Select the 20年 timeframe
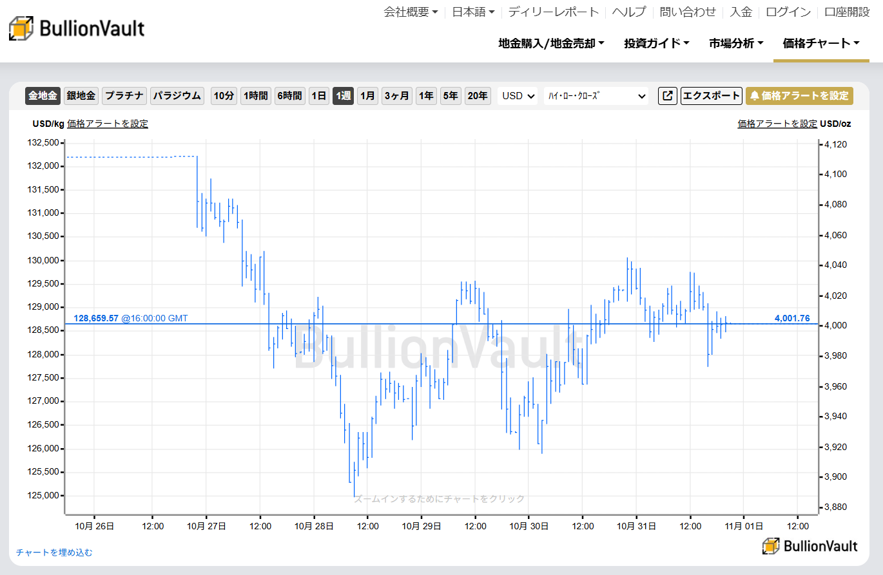Screen dimensions: 883x575 click(x=478, y=95)
